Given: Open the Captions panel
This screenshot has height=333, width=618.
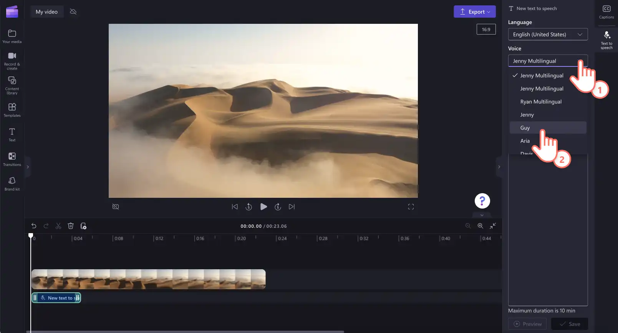Looking at the screenshot, I should point(606,12).
